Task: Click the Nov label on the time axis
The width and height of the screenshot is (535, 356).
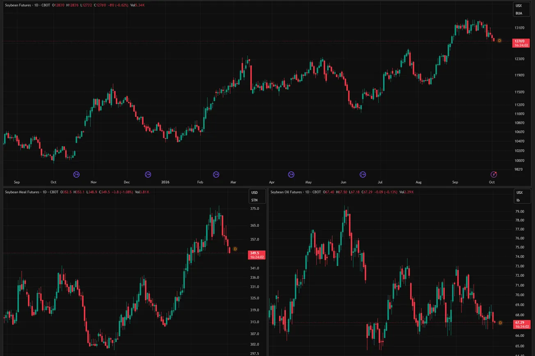Action: pyautogui.click(x=94, y=182)
